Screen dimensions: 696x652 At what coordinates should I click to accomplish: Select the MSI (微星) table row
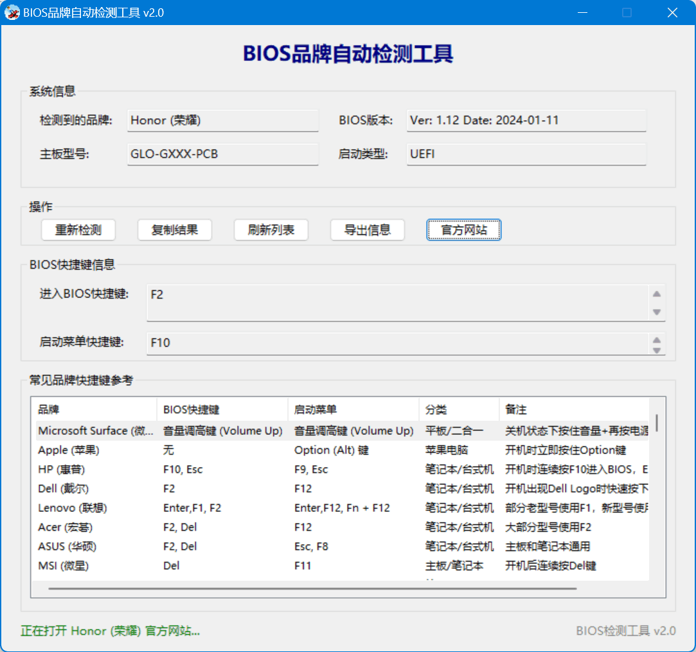click(193, 565)
